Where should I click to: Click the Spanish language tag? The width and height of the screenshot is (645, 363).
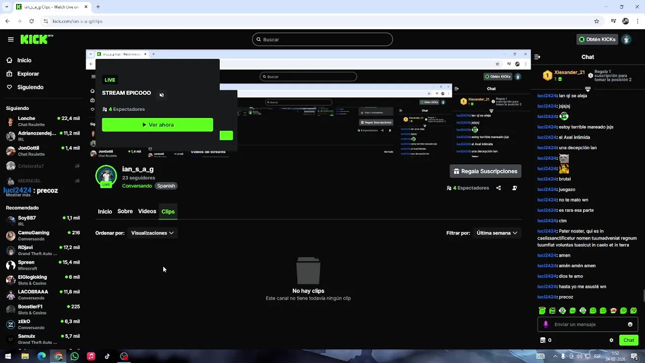tap(166, 186)
